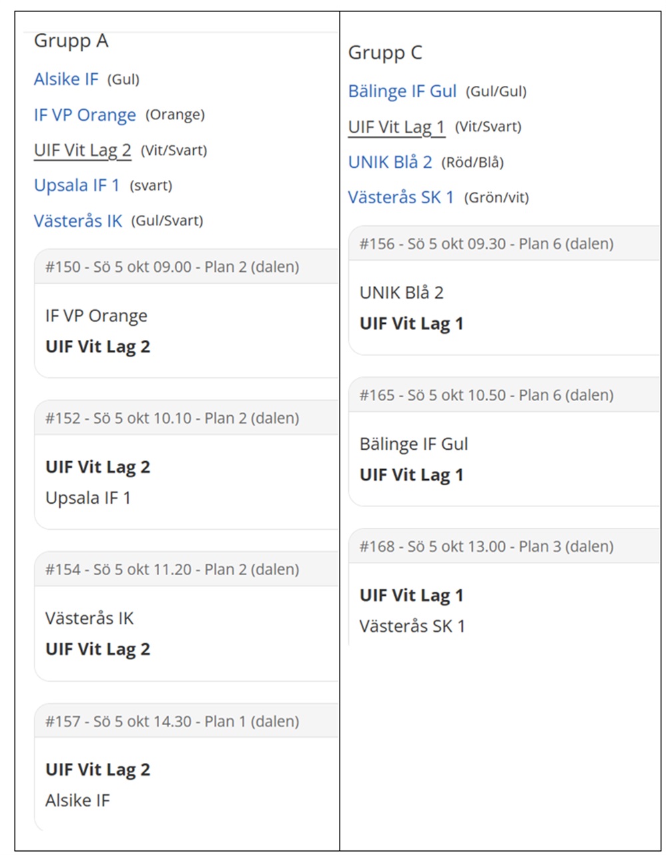Click the UNIK Blå 2 team link
Screen dimensions: 666x855
tap(390, 162)
